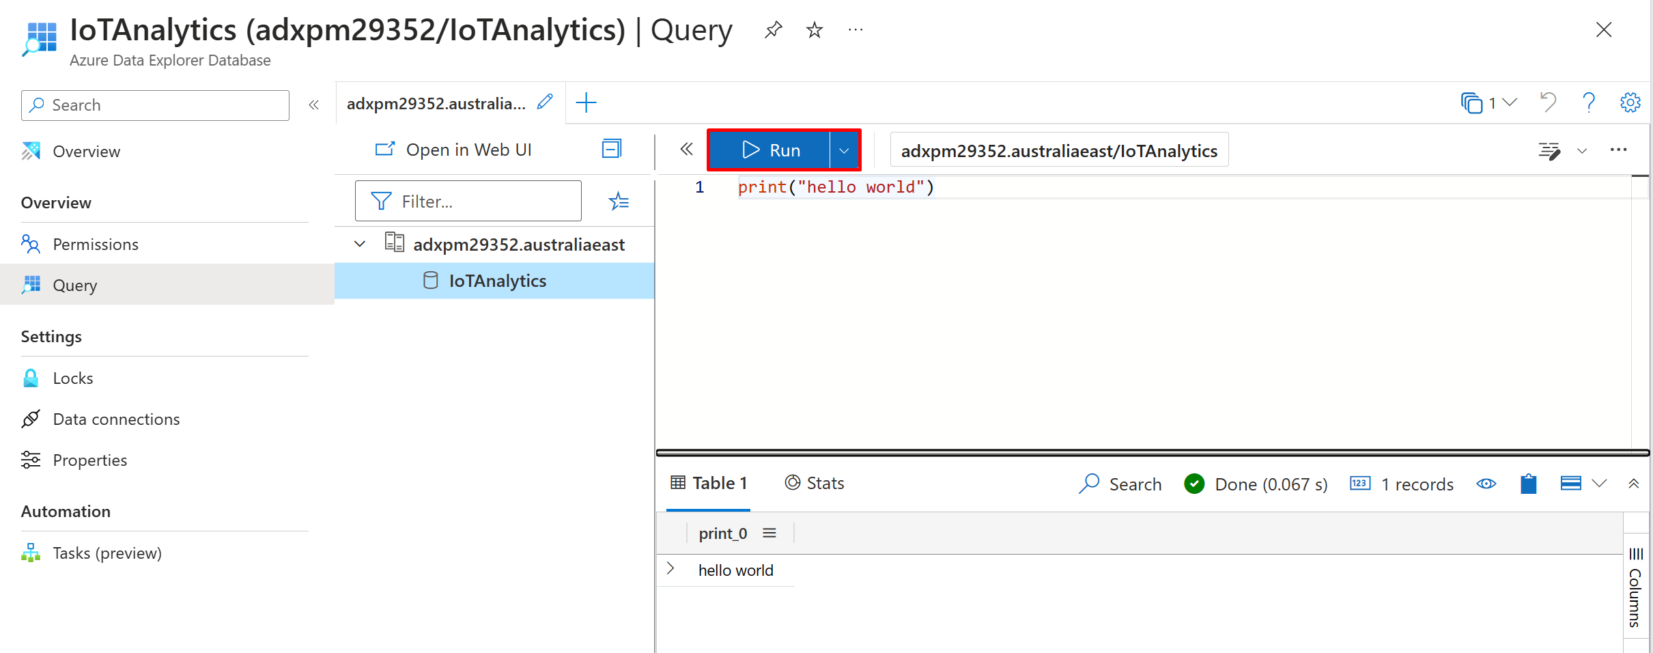
Task: Collapse the left navigation menu
Action: 314,105
